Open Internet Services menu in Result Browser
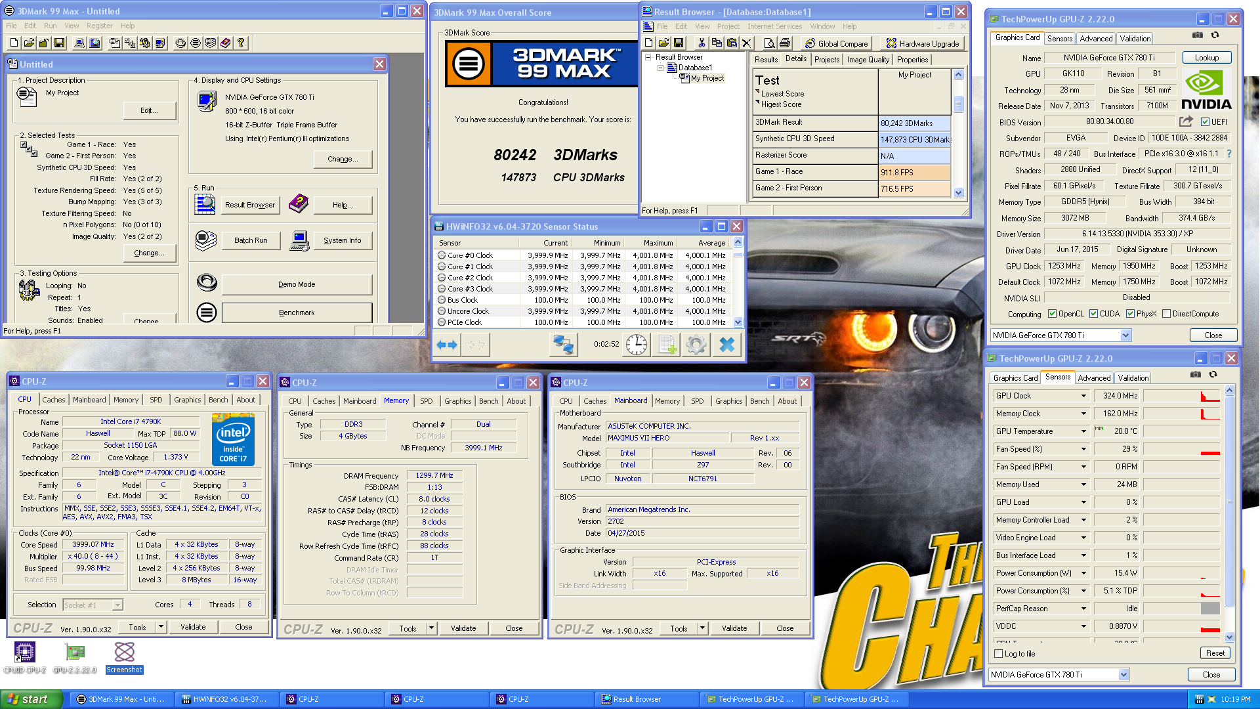The height and width of the screenshot is (709, 1260). [774, 26]
